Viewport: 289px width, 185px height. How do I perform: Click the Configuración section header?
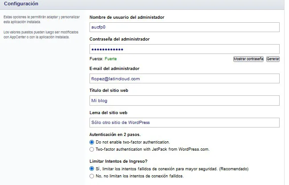[x=21, y=4]
